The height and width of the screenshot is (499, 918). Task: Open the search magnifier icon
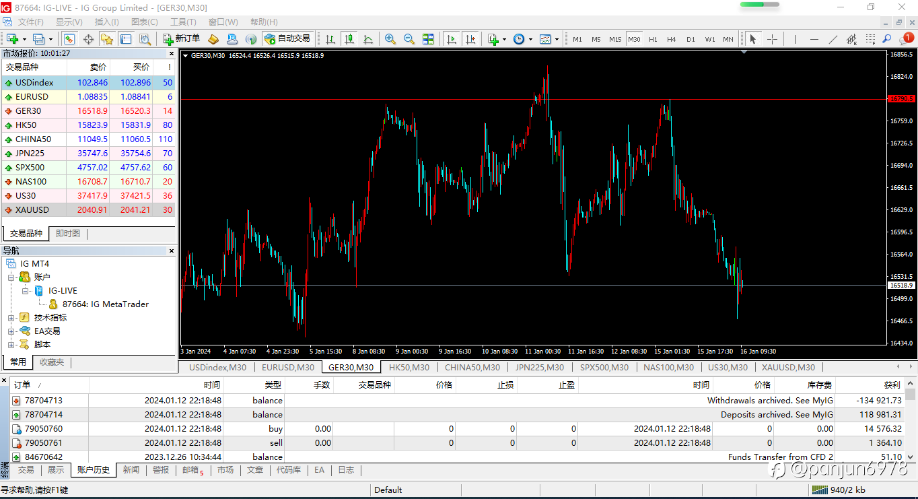pyautogui.click(x=887, y=39)
